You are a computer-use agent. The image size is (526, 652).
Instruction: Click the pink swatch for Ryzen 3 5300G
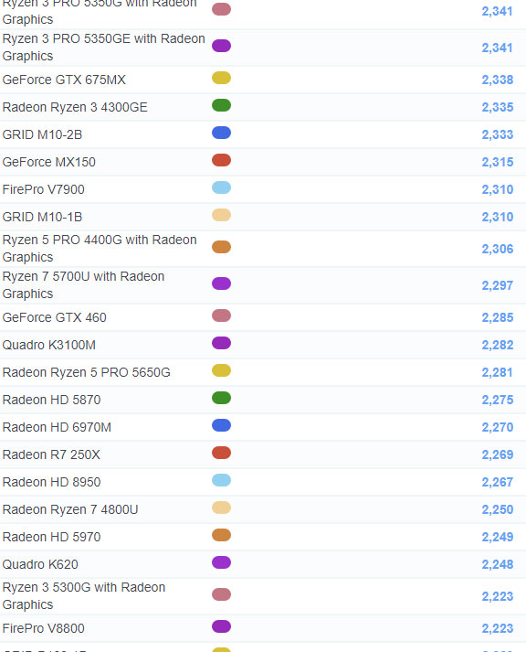(x=221, y=594)
